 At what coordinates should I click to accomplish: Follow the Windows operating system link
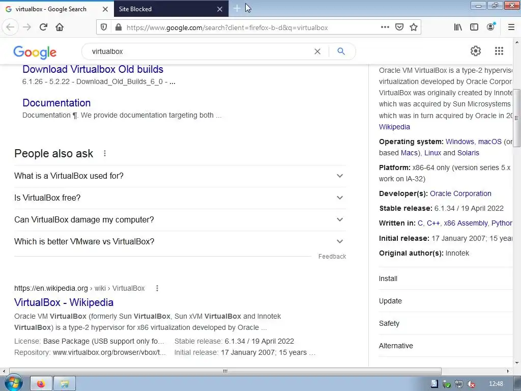tap(460, 142)
